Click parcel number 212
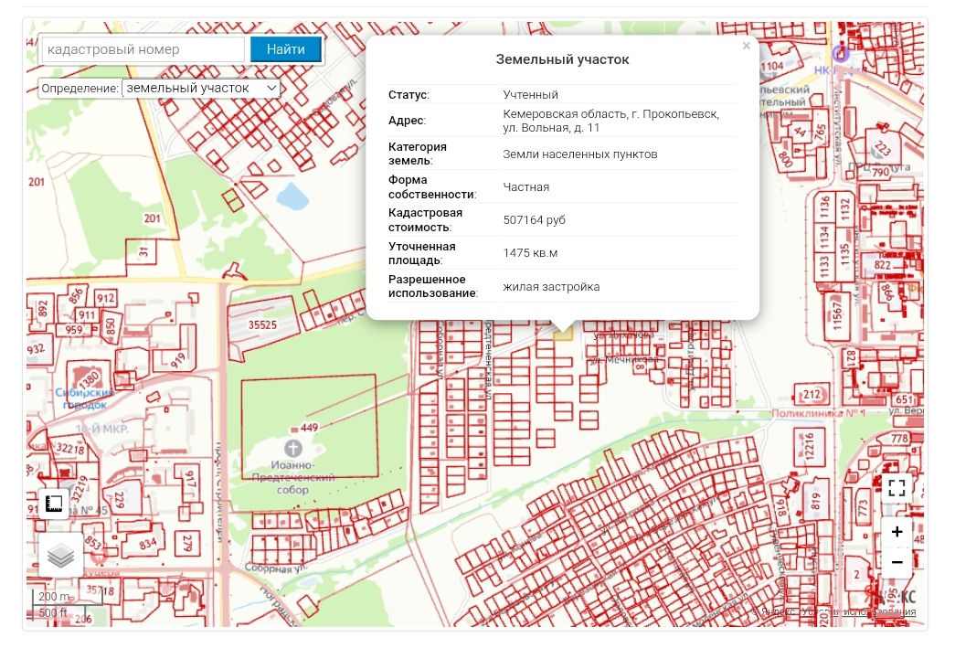 pos(812,394)
